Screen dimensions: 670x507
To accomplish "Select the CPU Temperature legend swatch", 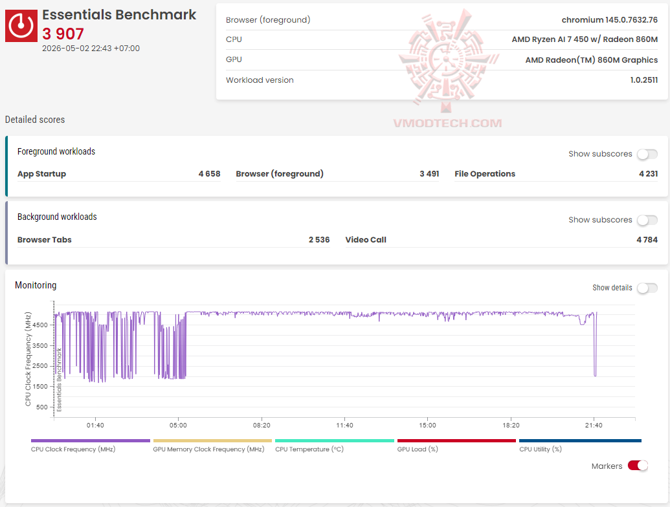I will click(x=335, y=440).
